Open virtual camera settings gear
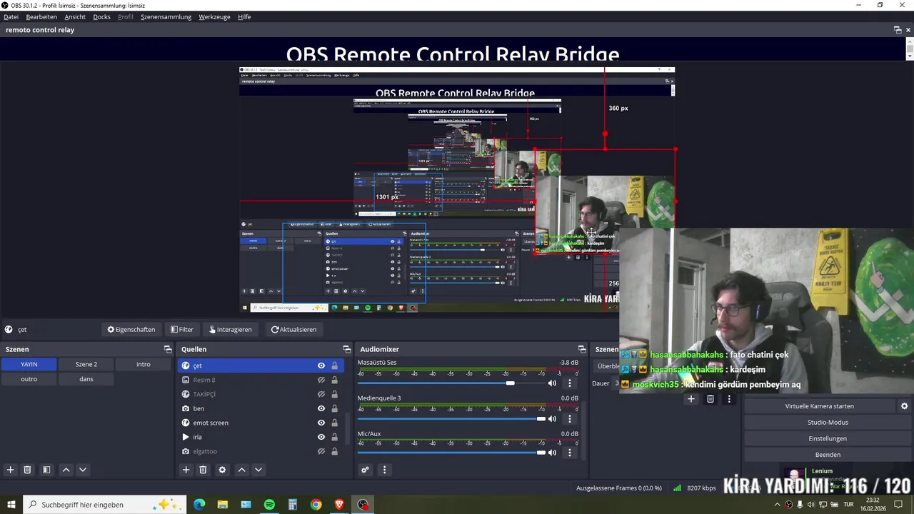The height and width of the screenshot is (514, 914). pos(904,406)
